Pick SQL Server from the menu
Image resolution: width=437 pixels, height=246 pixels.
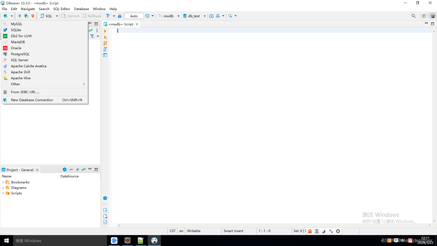click(x=45, y=60)
